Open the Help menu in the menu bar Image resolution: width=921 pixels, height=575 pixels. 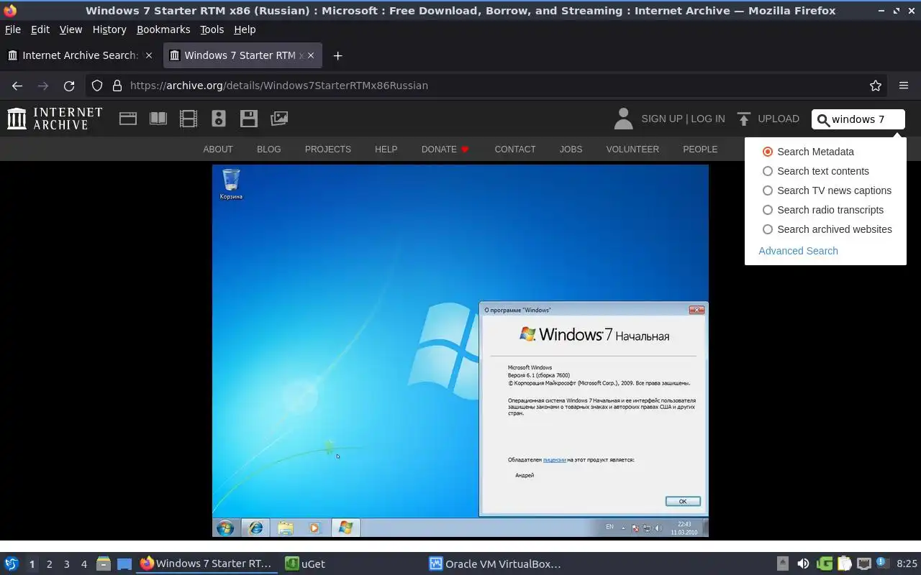click(245, 29)
